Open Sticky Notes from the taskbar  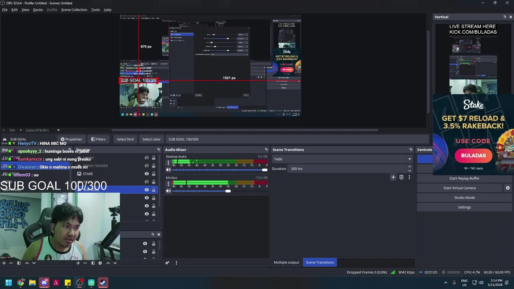click(67, 283)
